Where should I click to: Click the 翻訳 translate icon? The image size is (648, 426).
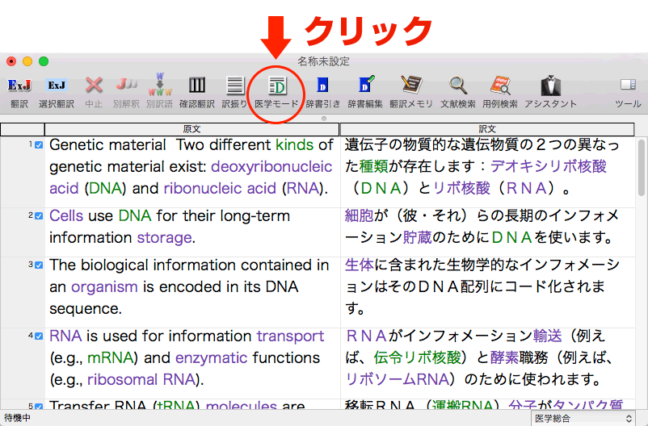[19, 85]
